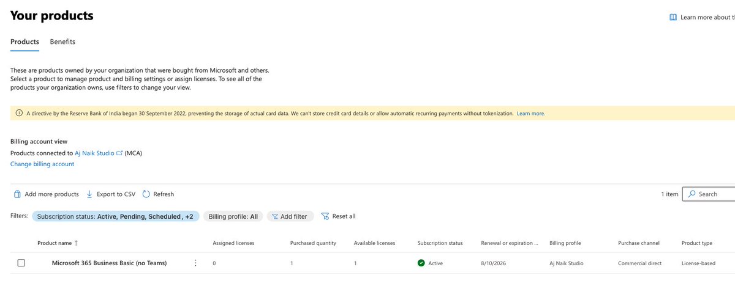
Task: Check the Microsoft 365 Business Basic row checkbox
Action: 21,263
